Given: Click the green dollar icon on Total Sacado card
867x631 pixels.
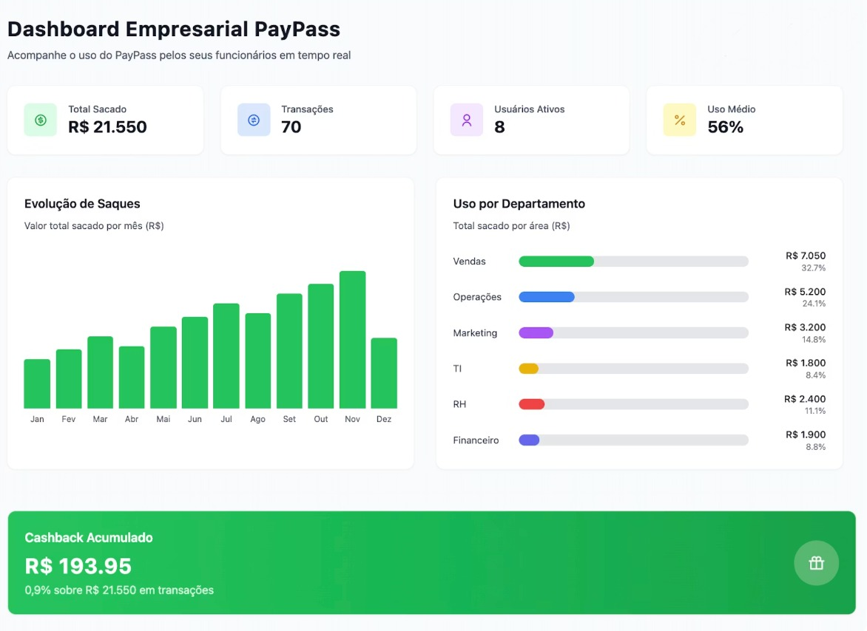Looking at the screenshot, I should 39,119.
